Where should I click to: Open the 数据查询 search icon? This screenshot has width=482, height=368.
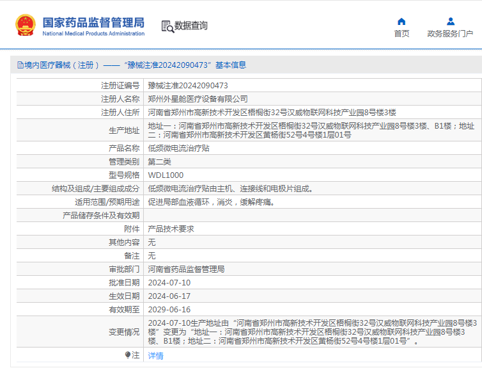click(x=167, y=26)
